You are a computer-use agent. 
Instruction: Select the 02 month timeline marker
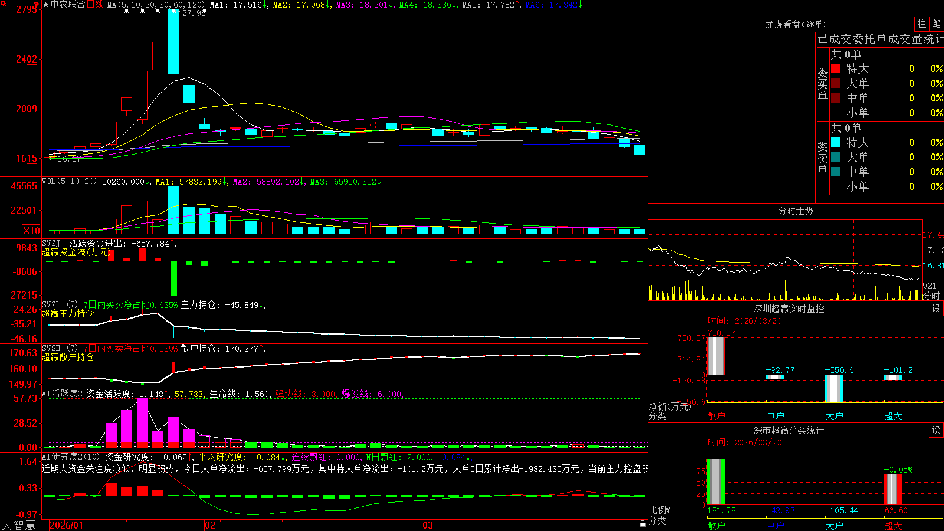(210, 525)
